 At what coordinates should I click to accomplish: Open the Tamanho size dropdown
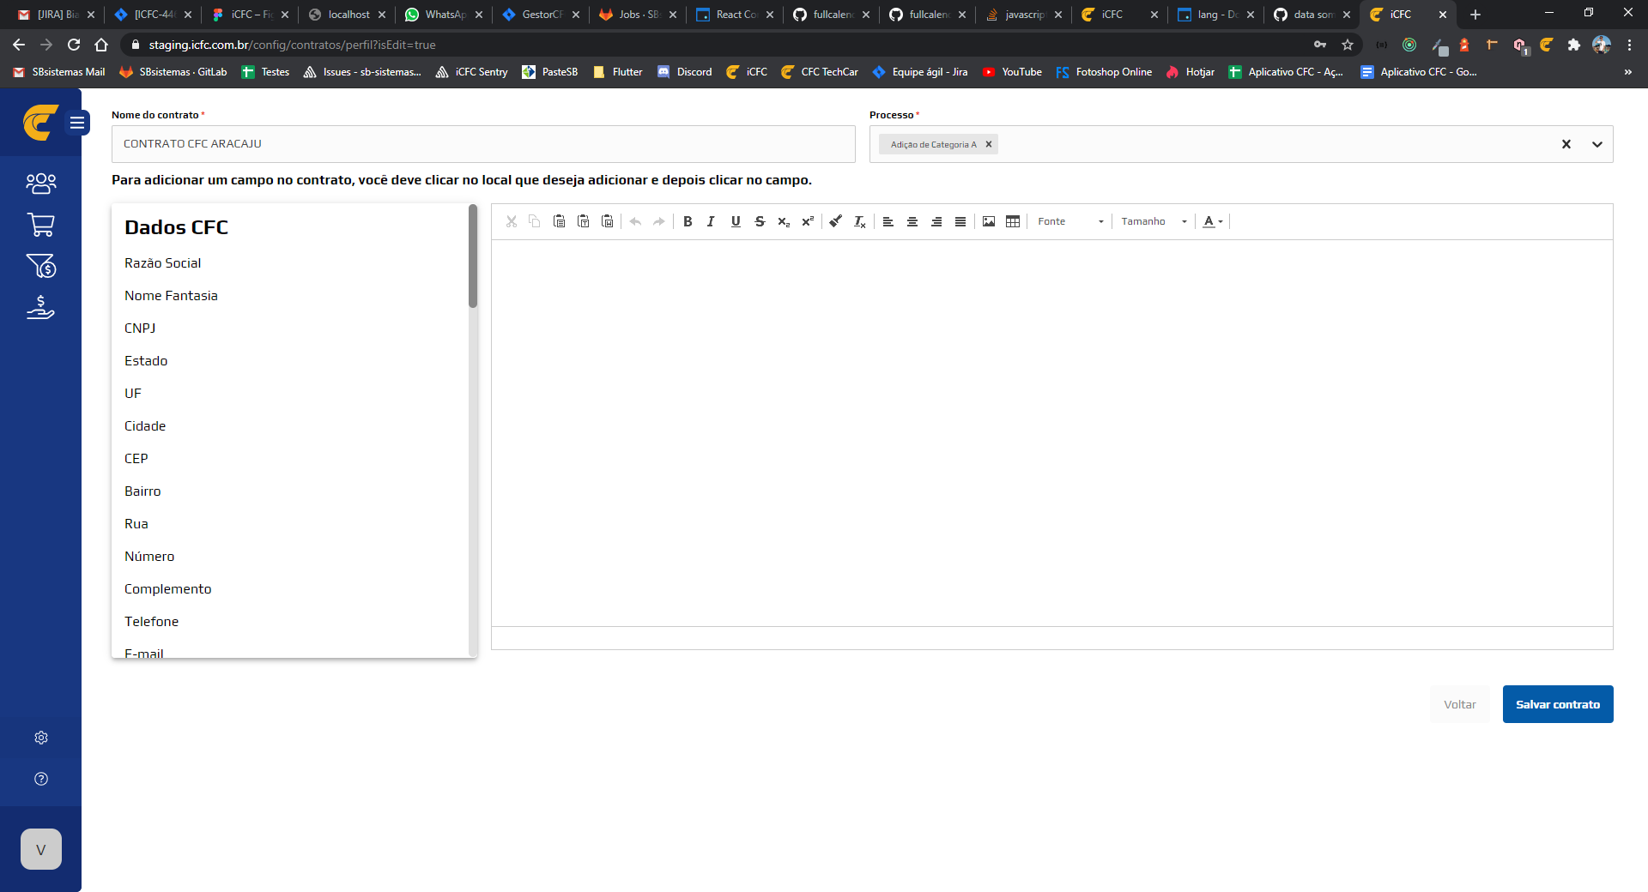click(x=1153, y=221)
